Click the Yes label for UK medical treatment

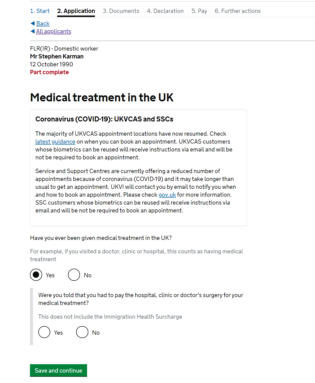[x=50, y=275]
